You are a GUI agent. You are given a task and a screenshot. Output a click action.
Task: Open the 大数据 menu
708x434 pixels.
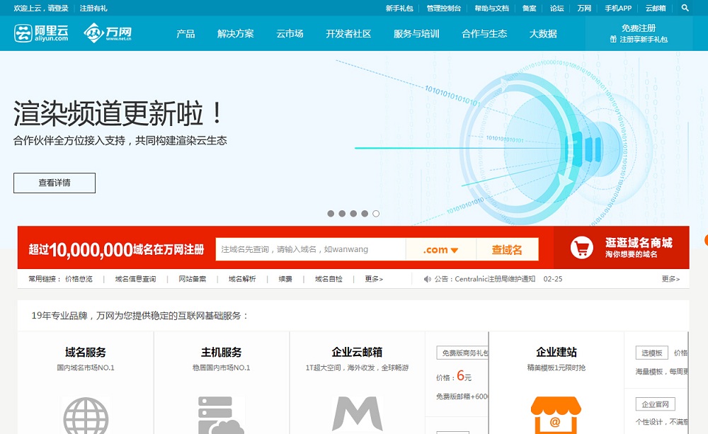543,33
